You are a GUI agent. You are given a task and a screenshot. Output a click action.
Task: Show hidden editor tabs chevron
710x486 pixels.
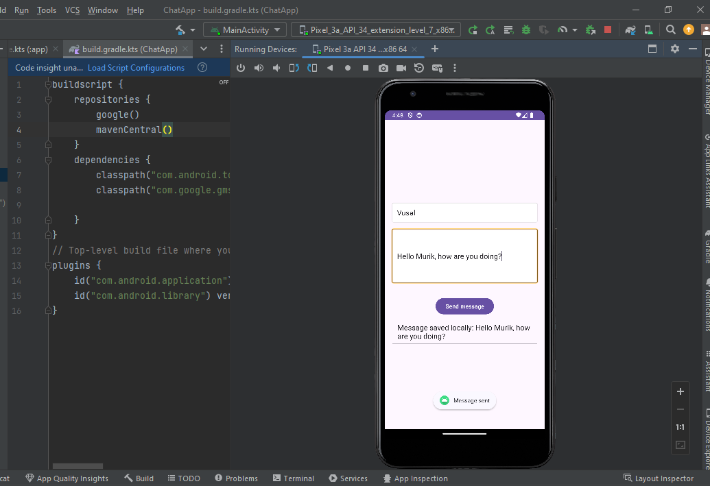click(x=204, y=49)
